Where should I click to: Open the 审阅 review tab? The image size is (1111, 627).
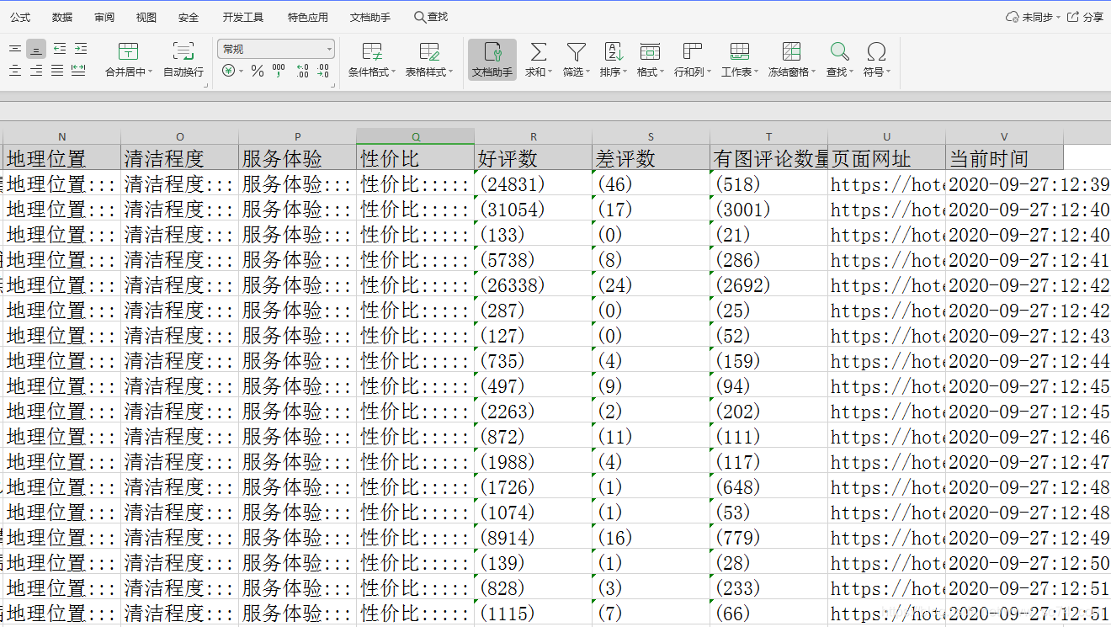104,17
